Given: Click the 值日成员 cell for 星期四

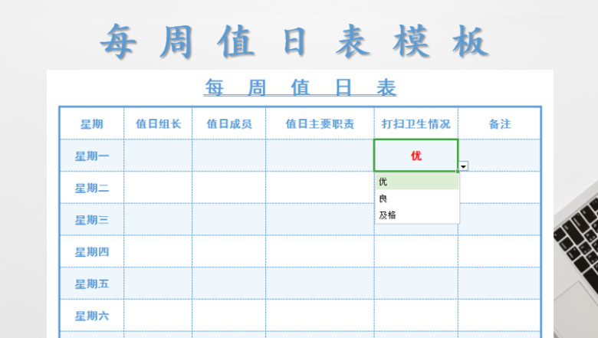Looking at the screenshot, I should point(228,252).
